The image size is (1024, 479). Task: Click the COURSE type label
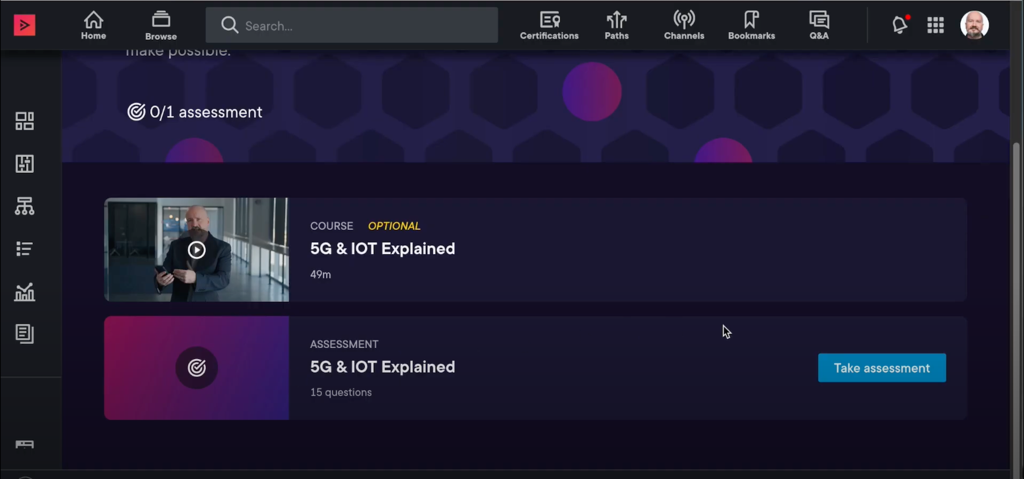pos(332,226)
